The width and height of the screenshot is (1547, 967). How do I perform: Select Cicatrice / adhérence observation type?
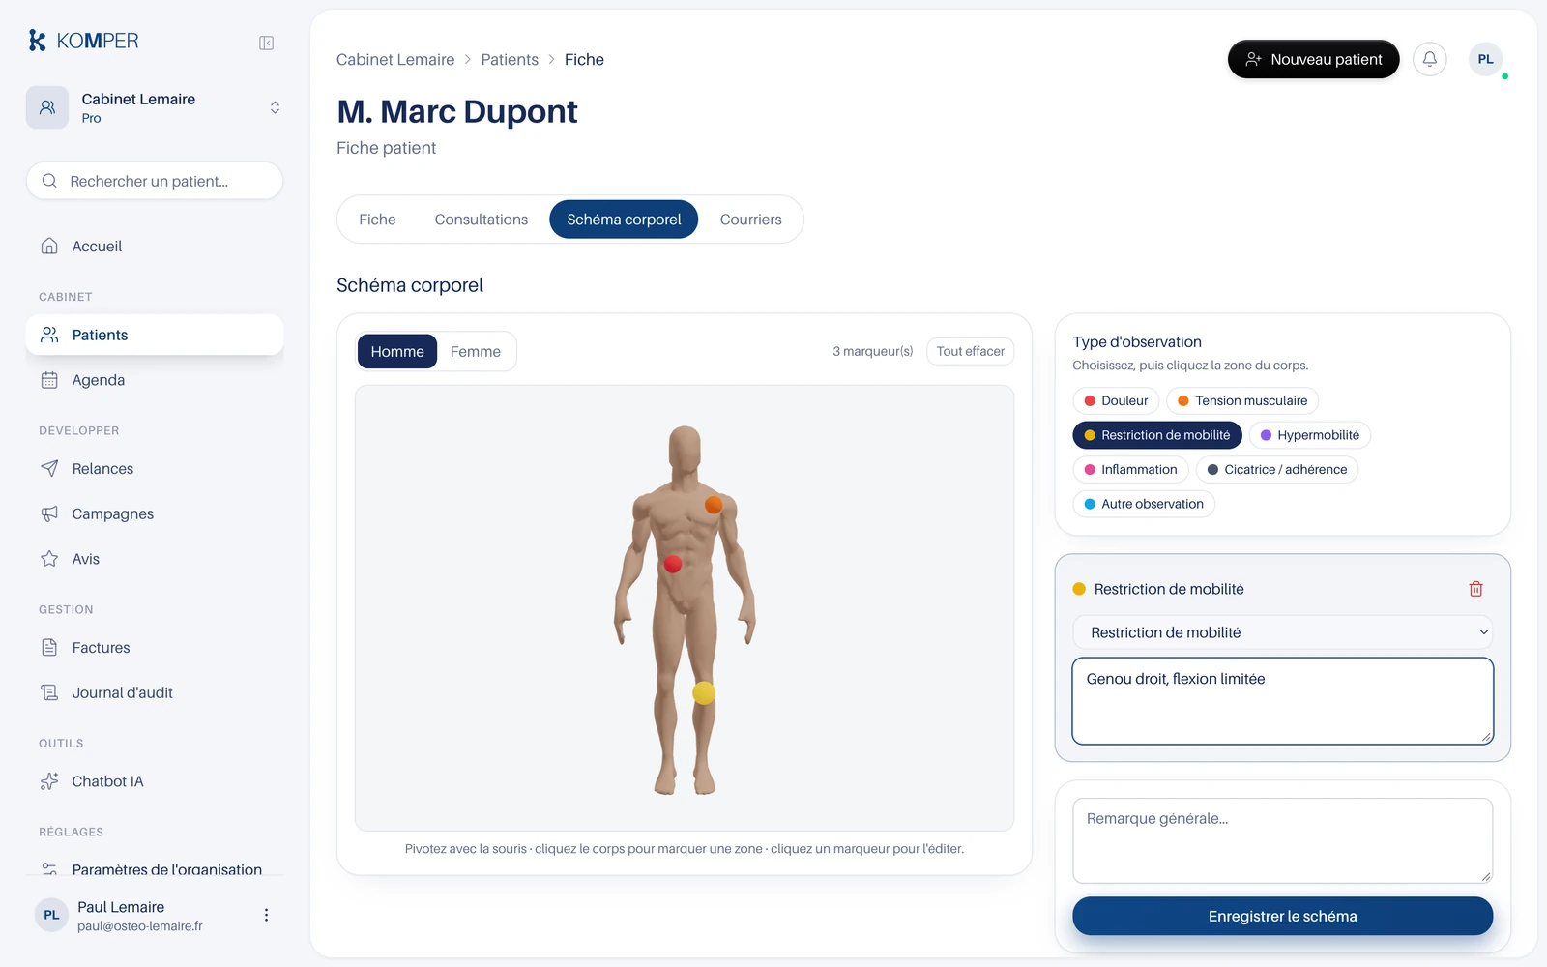point(1277,470)
